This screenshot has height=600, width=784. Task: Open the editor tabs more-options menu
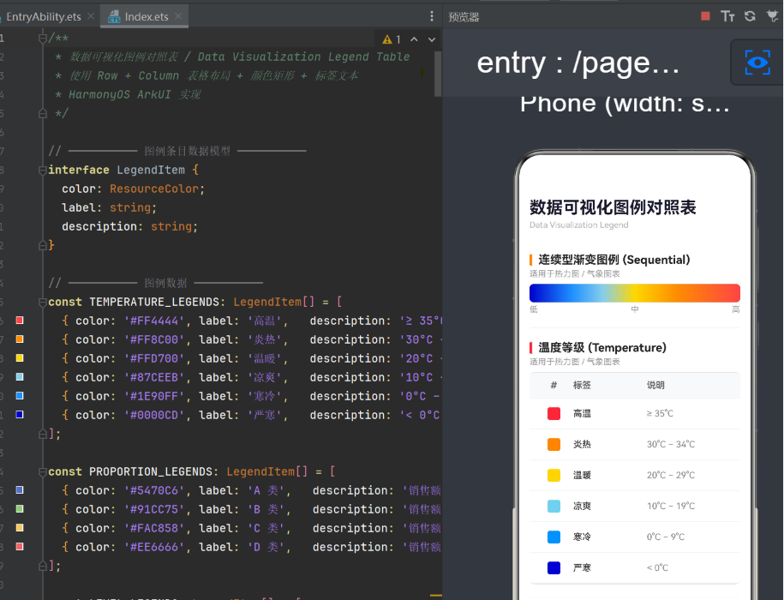pyautogui.click(x=432, y=16)
